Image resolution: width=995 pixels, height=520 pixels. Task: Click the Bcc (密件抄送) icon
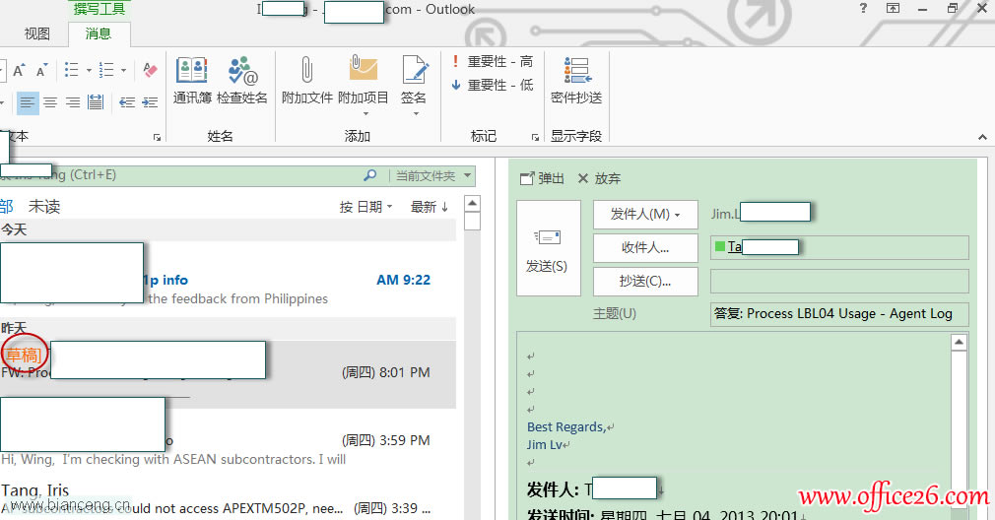(x=576, y=80)
